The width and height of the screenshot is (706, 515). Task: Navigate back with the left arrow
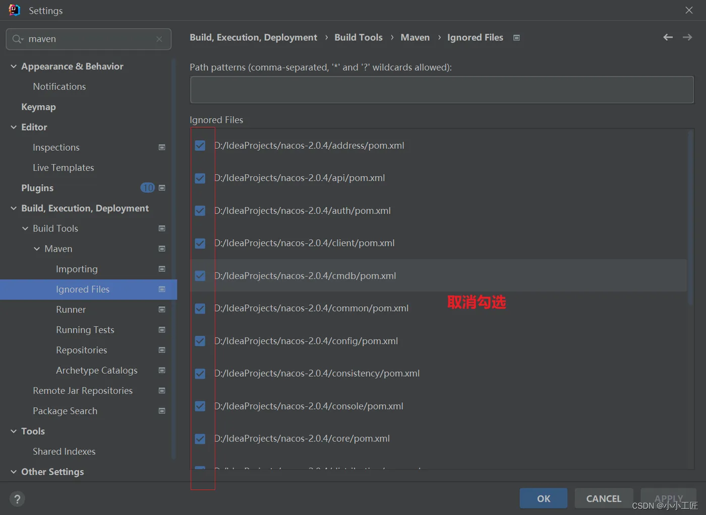tap(668, 37)
